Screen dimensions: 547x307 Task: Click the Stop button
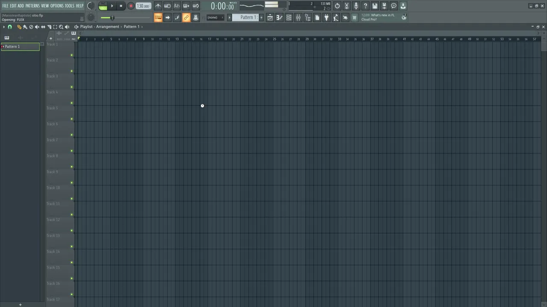[x=121, y=6]
